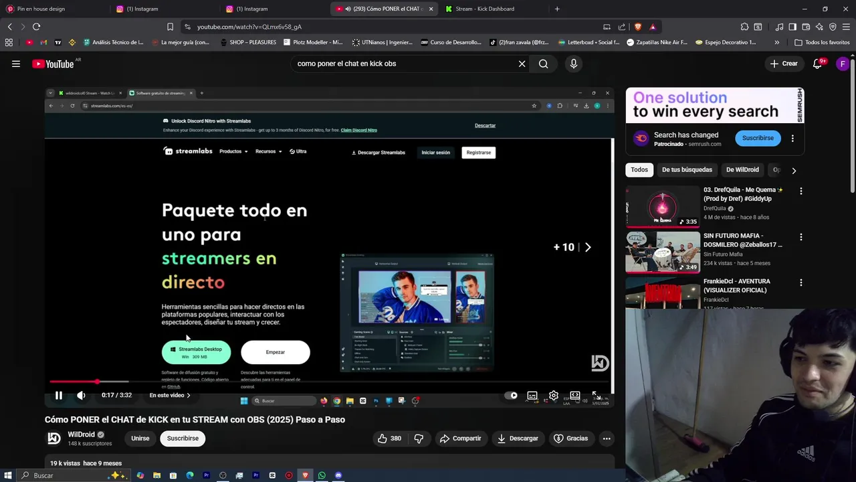This screenshot has height=482, width=856.
Task: Subscribe to WilDroid with Suscribirse
Action: pyautogui.click(x=183, y=438)
